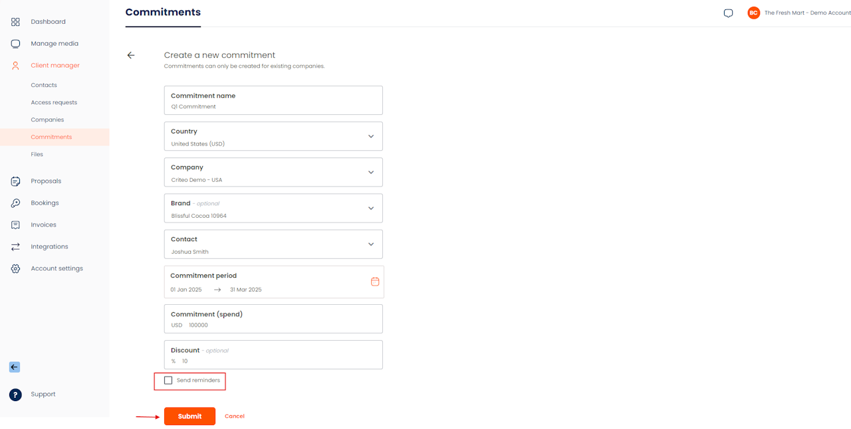The width and height of the screenshot is (851, 429).
Task: Select Access requests in sidebar
Action: pyautogui.click(x=54, y=103)
